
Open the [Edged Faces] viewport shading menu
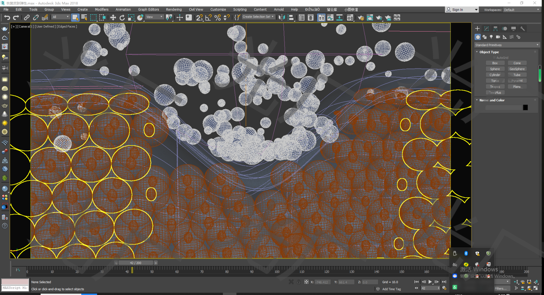point(67,26)
